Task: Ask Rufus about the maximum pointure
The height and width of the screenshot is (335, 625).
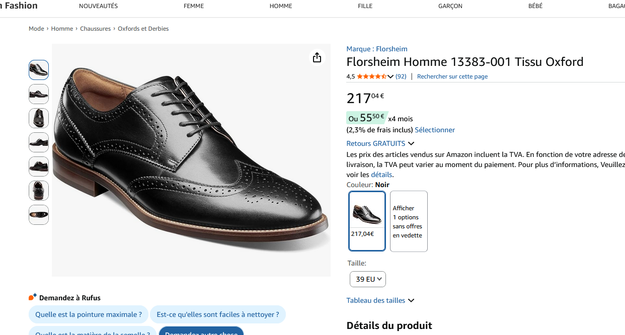Action: pos(89,314)
